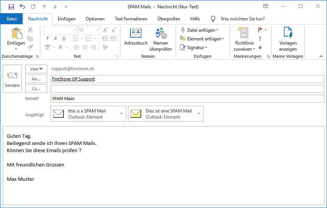Open the font color A picker
327x208 pixels.
tap(61, 47)
